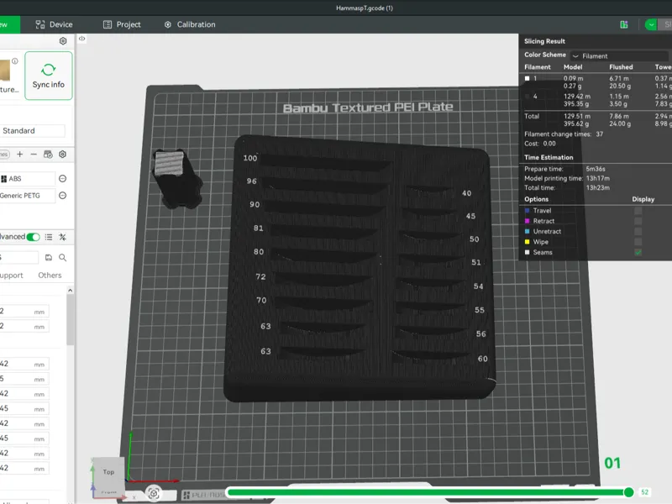Click the plate layout icon in top bar
The width and height of the screenshot is (672, 504).
624,24
